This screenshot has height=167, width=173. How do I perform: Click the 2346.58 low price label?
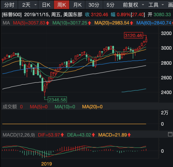pyautogui.click(x=57, y=100)
